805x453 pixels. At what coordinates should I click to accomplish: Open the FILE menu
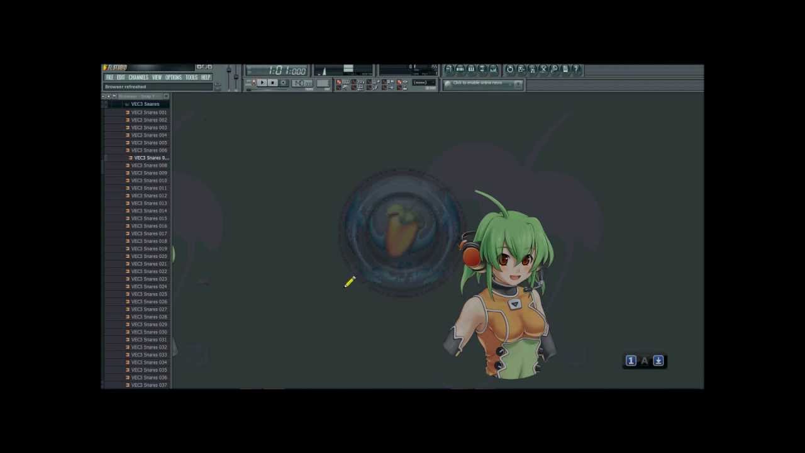(x=109, y=77)
